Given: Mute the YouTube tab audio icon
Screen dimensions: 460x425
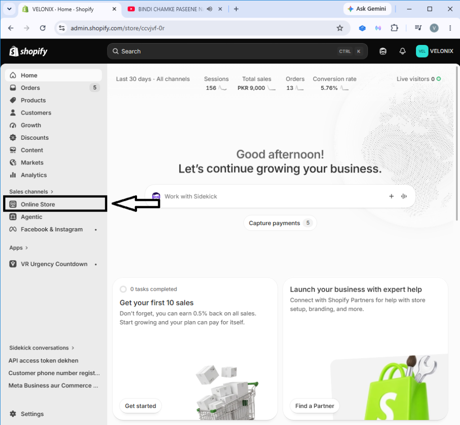Looking at the screenshot, I should [209, 9].
